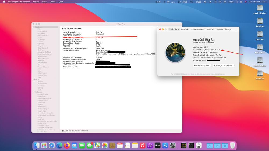This screenshot has width=269, height=151.
Task: Open Spotlight search in menu bar
Action: (237, 2)
